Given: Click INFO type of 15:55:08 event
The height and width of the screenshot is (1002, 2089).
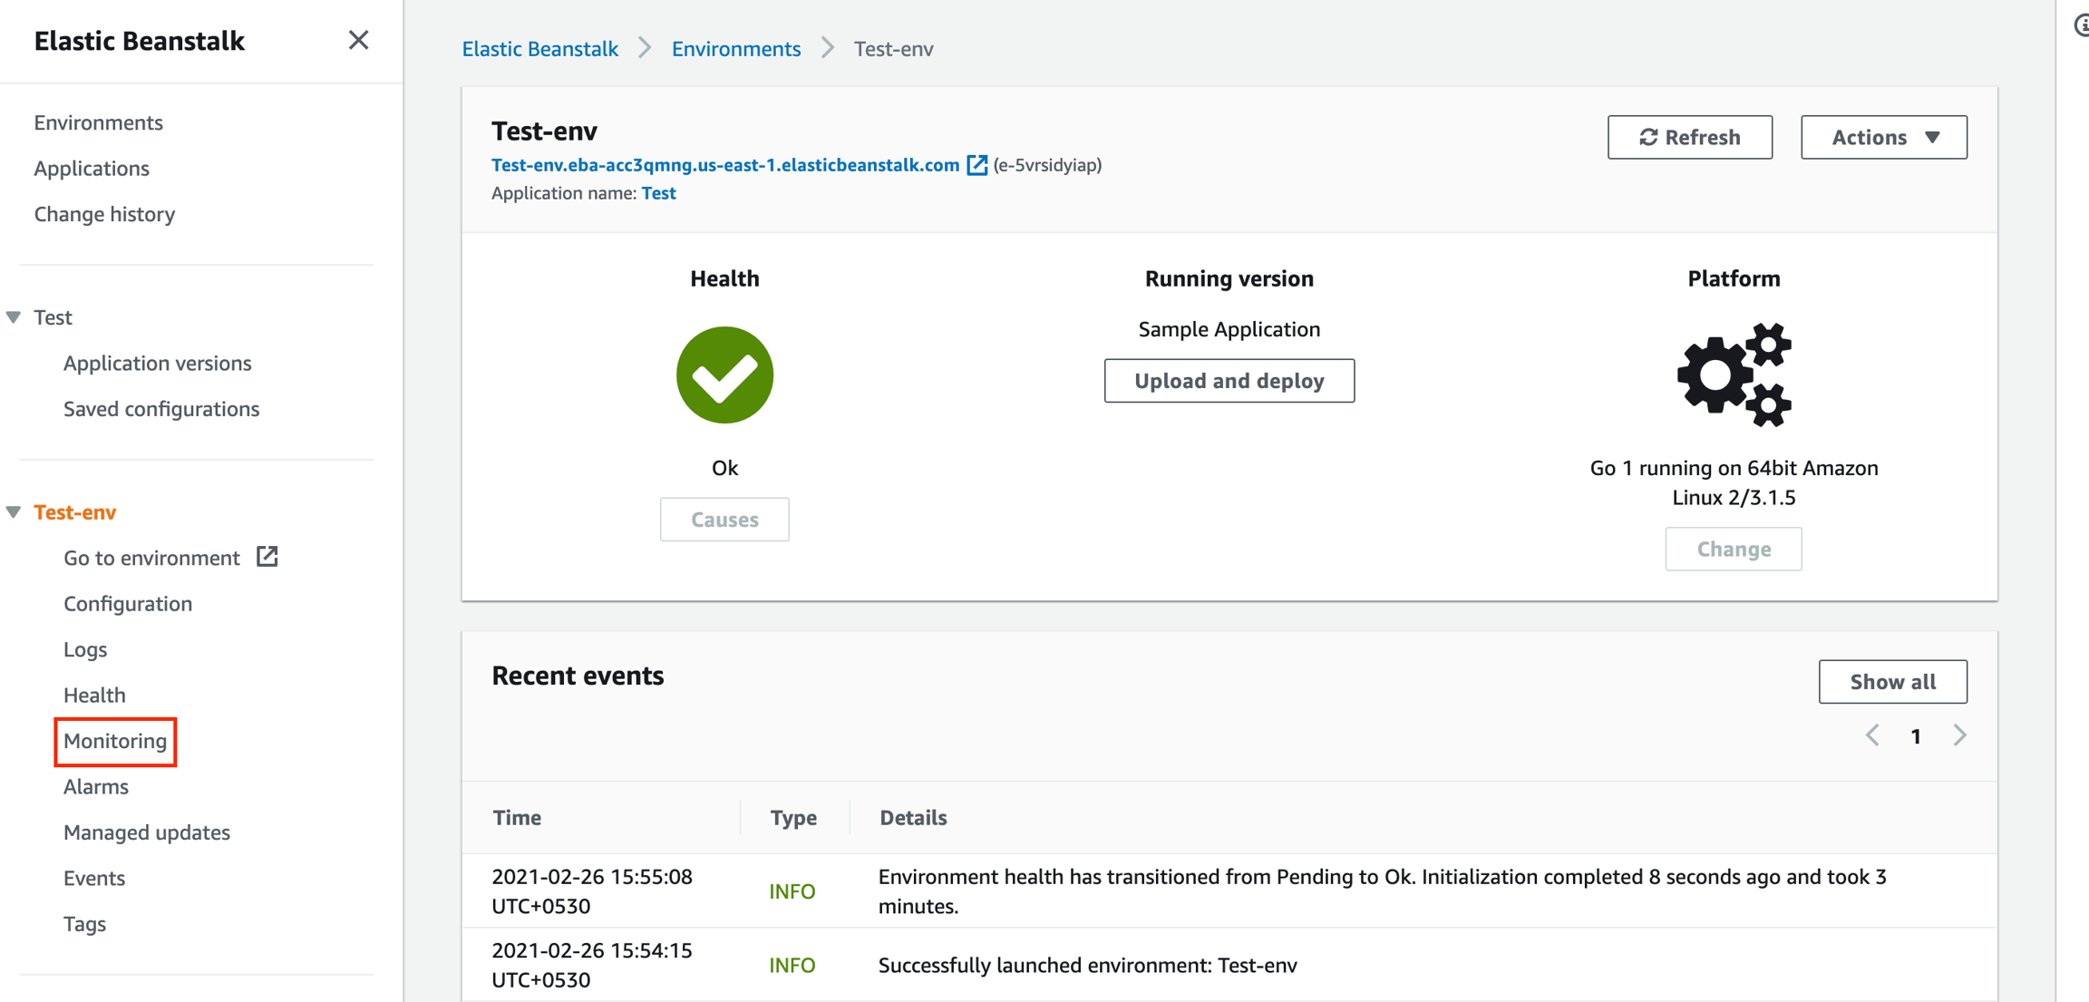Looking at the screenshot, I should point(792,891).
